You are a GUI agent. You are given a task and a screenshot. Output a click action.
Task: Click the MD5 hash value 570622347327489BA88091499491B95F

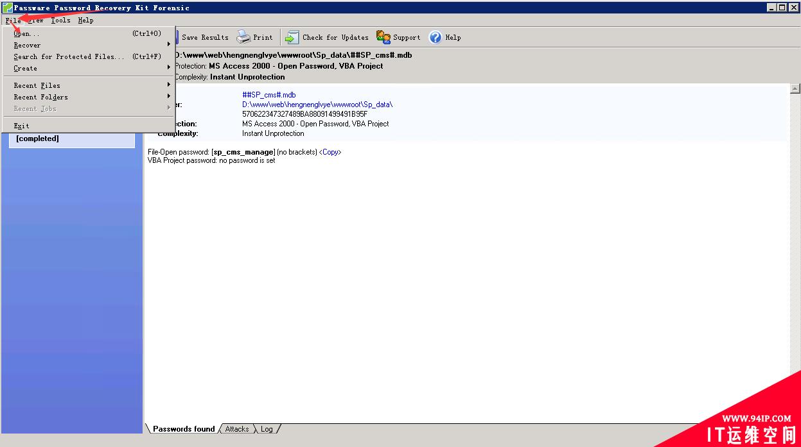(x=304, y=114)
